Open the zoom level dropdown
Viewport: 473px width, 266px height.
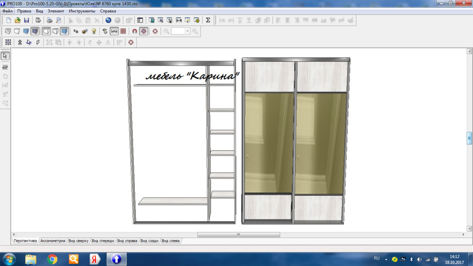187,31
